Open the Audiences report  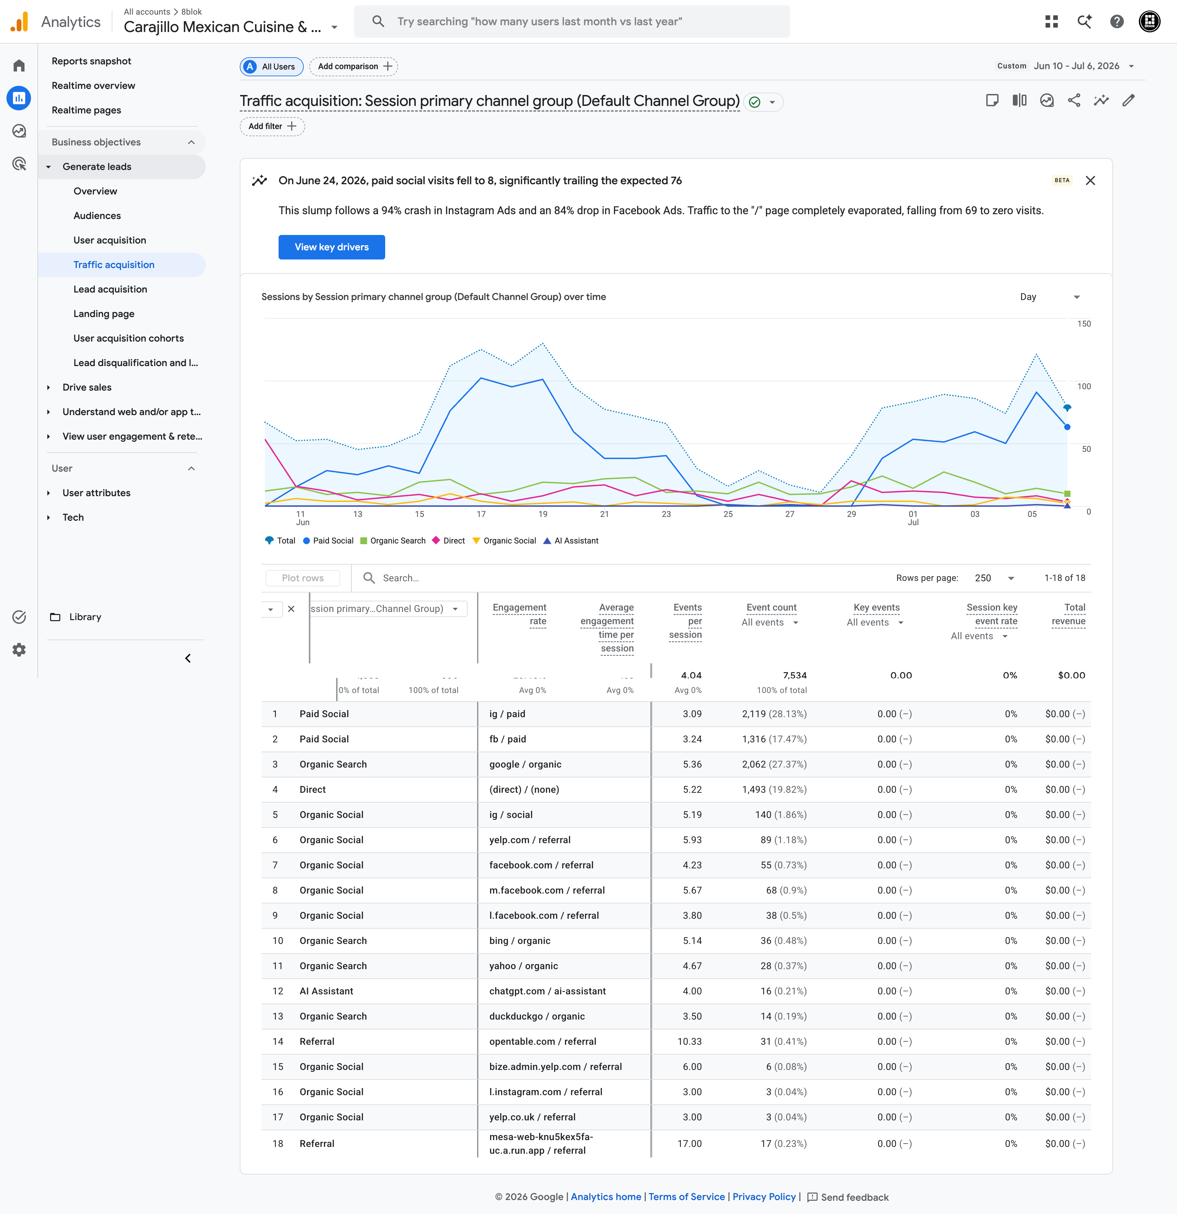97,216
